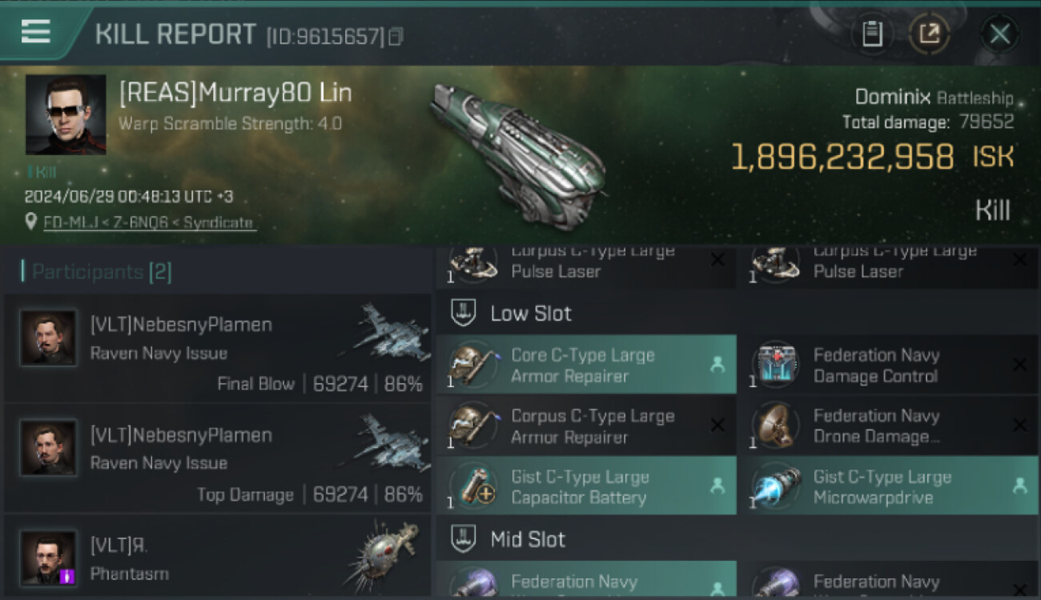The image size is (1041, 600).
Task: Open the Participants [2] header
Action: click(97, 272)
